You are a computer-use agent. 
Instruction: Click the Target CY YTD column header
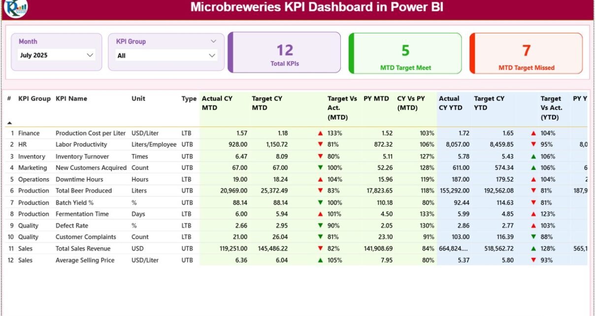[489, 103]
